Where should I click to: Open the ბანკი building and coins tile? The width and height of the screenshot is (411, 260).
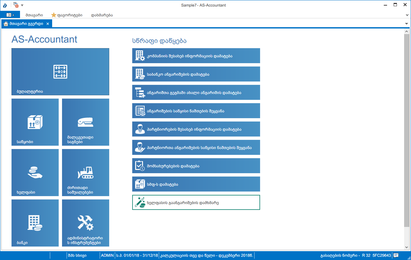[35, 223]
